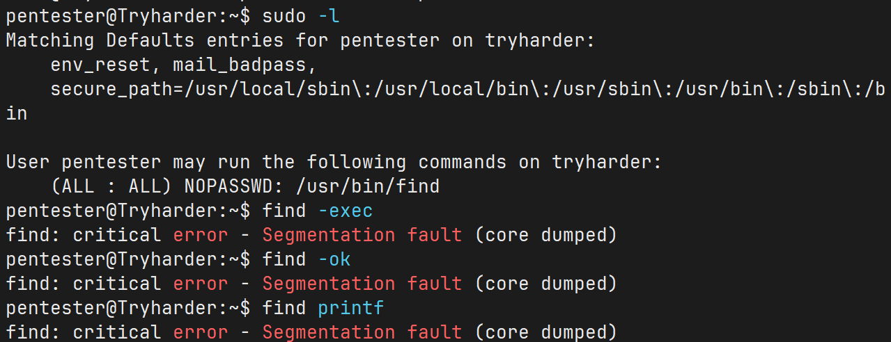
Task: Click the "(ALL : ALL)" runas spec
Action: [111, 186]
